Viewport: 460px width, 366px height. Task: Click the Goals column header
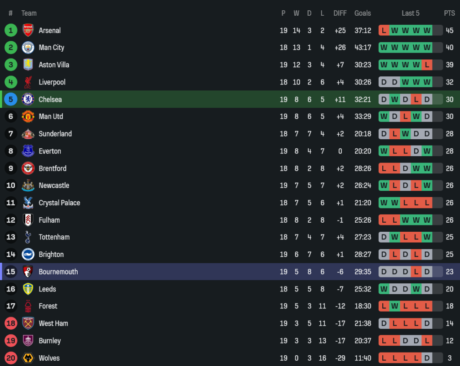pyautogui.click(x=363, y=13)
